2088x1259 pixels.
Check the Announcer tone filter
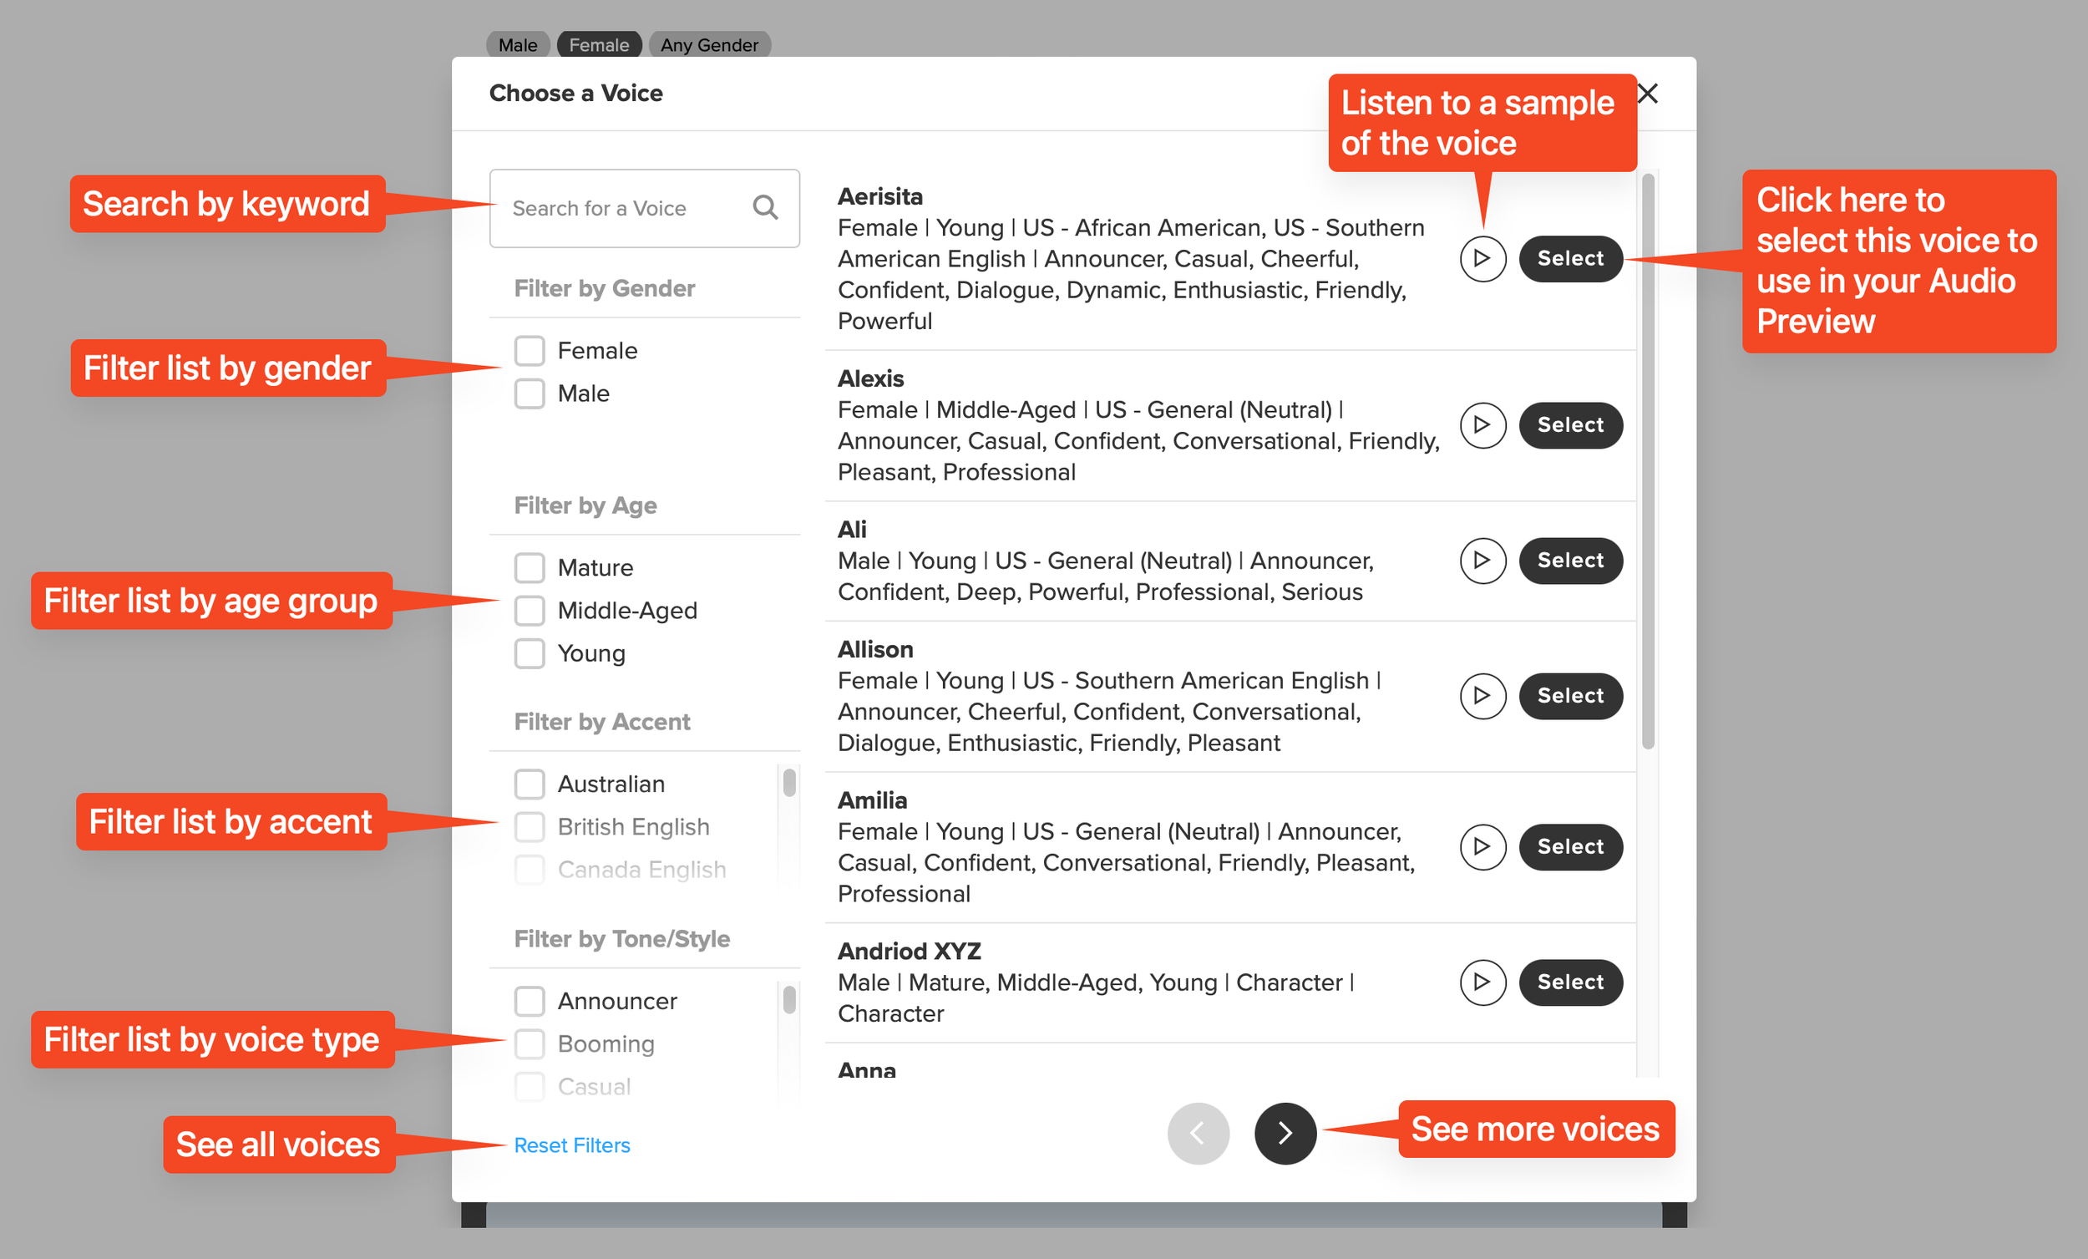(x=530, y=1001)
